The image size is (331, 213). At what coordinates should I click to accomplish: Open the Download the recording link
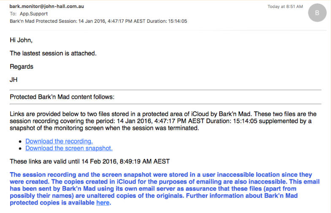tap(59, 141)
